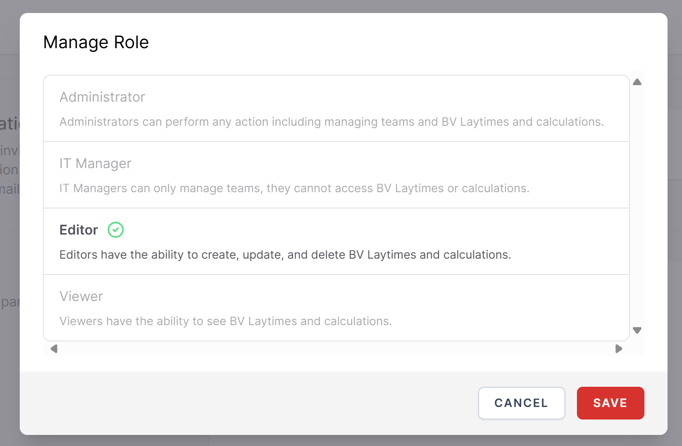Click the Manage Role heading

[96, 42]
